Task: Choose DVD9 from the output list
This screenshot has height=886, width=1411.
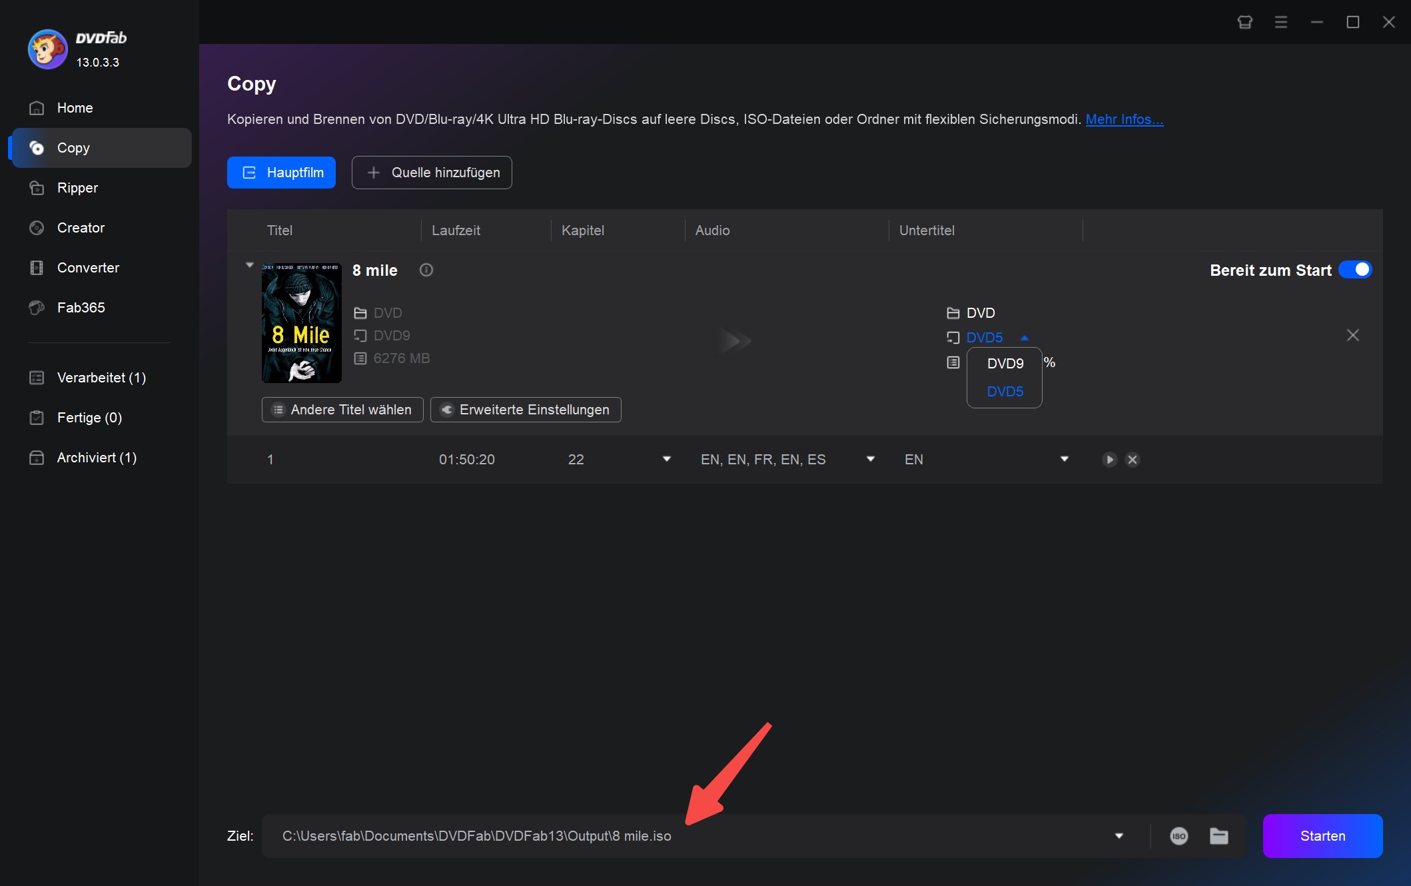Action: (x=1005, y=364)
